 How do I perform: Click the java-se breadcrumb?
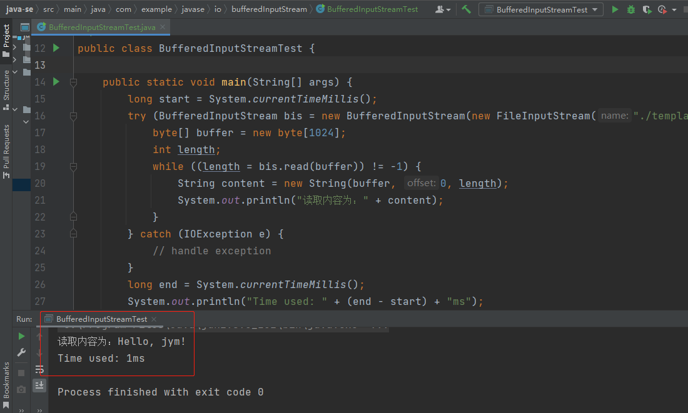point(20,9)
